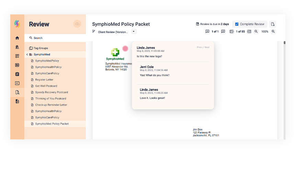Click the zoom out magnifier icon
The width and height of the screenshot is (294, 171).
[x=256, y=32]
